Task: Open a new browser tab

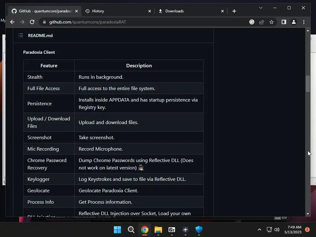Action: (234, 11)
